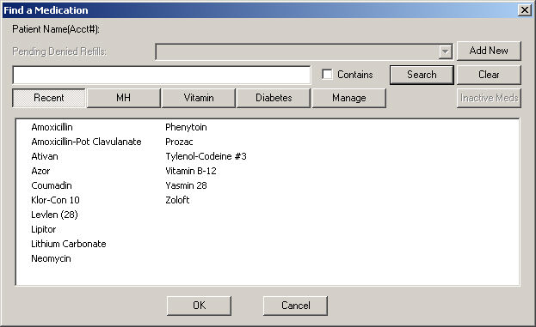Select the Recent category tab

(x=49, y=98)
